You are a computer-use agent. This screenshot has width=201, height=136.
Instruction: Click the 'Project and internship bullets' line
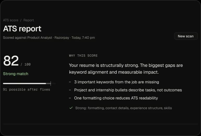[x=128, y=90]
